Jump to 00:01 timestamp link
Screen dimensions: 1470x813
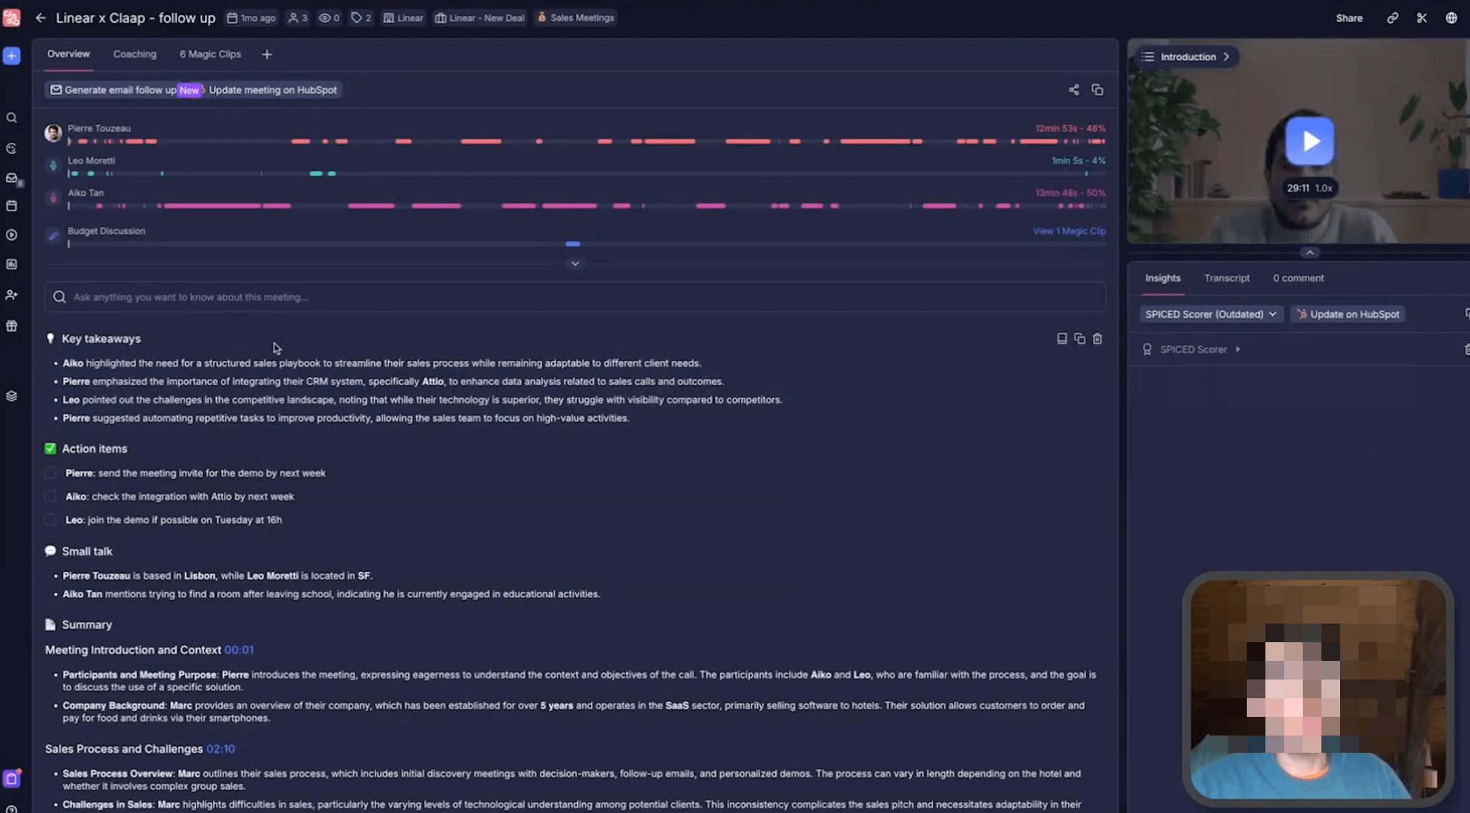click(x=238, y=650)
